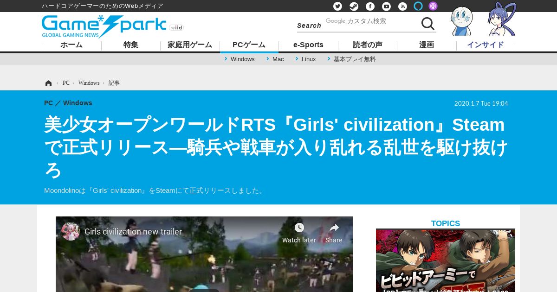Open the e-Sports menu tab

click(308, 45)
